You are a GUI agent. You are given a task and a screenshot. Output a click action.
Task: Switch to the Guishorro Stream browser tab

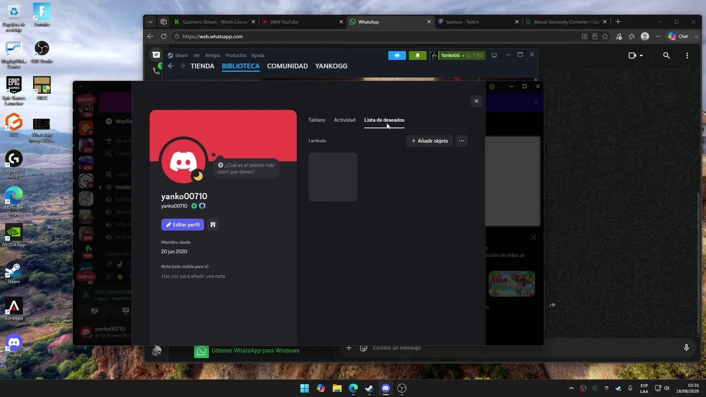[x=214, y=22]
